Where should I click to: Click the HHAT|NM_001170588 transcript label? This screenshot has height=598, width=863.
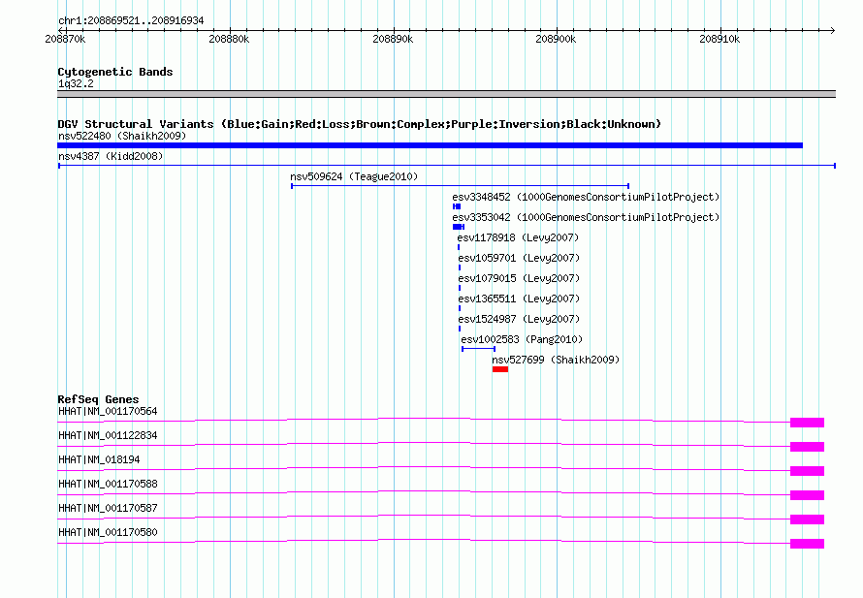point(108,485)
